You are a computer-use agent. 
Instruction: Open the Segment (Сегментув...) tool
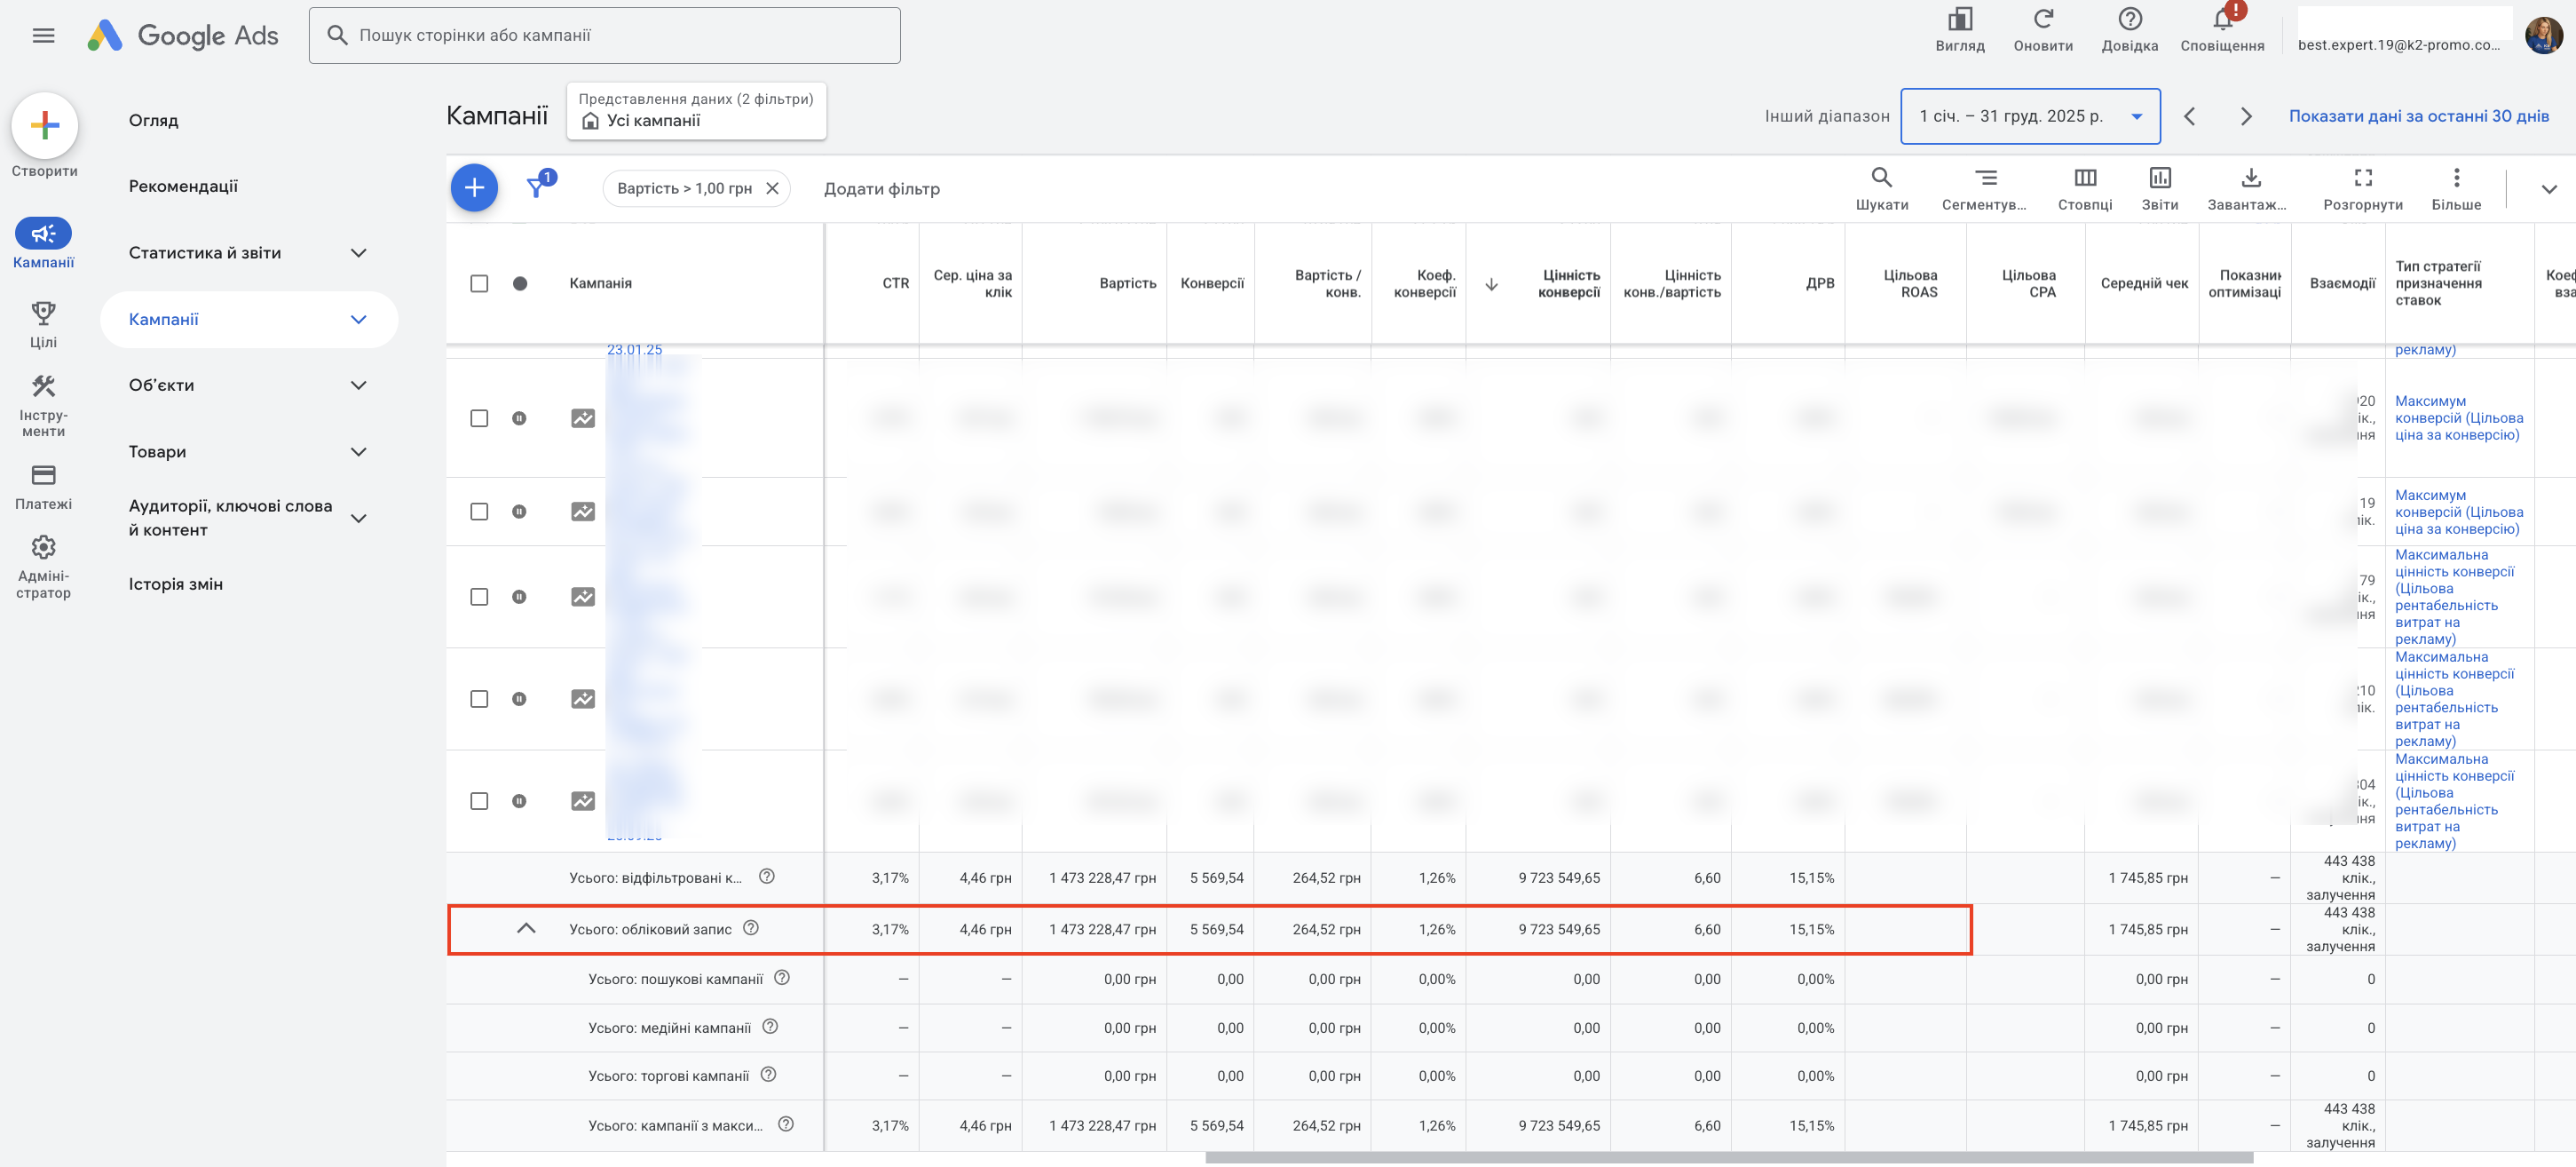click(1985, 179)
